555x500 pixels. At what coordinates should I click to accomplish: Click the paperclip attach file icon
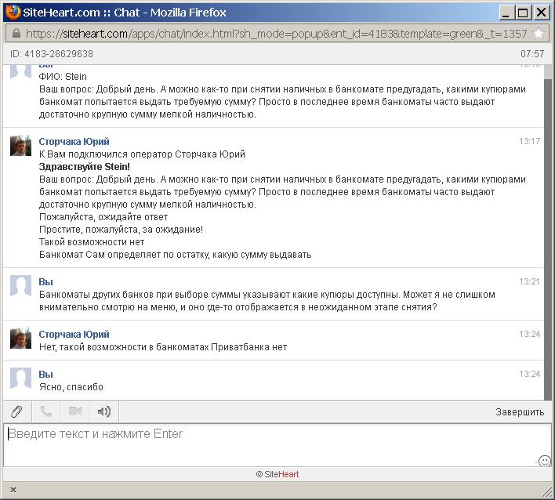(x=16, y=411)
